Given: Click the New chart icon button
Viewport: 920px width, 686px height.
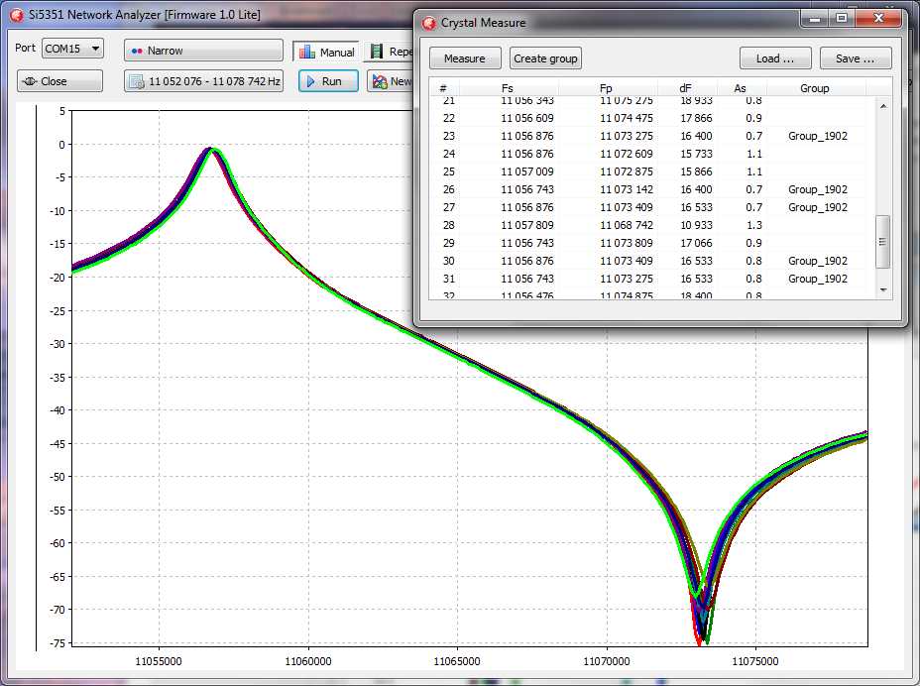Looking at the screenshot, I should pos(390,81).
